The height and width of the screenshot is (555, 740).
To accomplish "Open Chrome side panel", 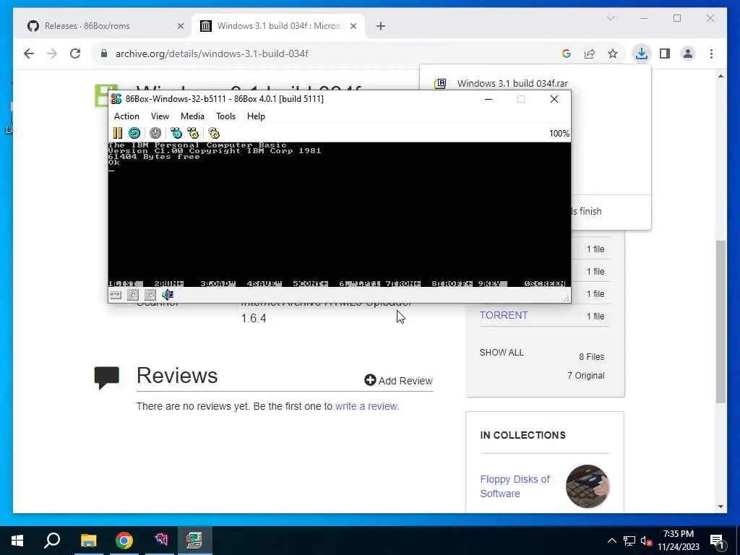I will click(665, 53).
